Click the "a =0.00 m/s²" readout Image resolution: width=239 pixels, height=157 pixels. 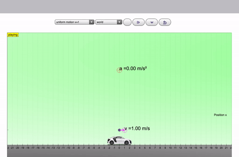(x=133, y=69)
